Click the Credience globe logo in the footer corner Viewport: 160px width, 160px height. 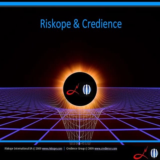tap(154, 153)
